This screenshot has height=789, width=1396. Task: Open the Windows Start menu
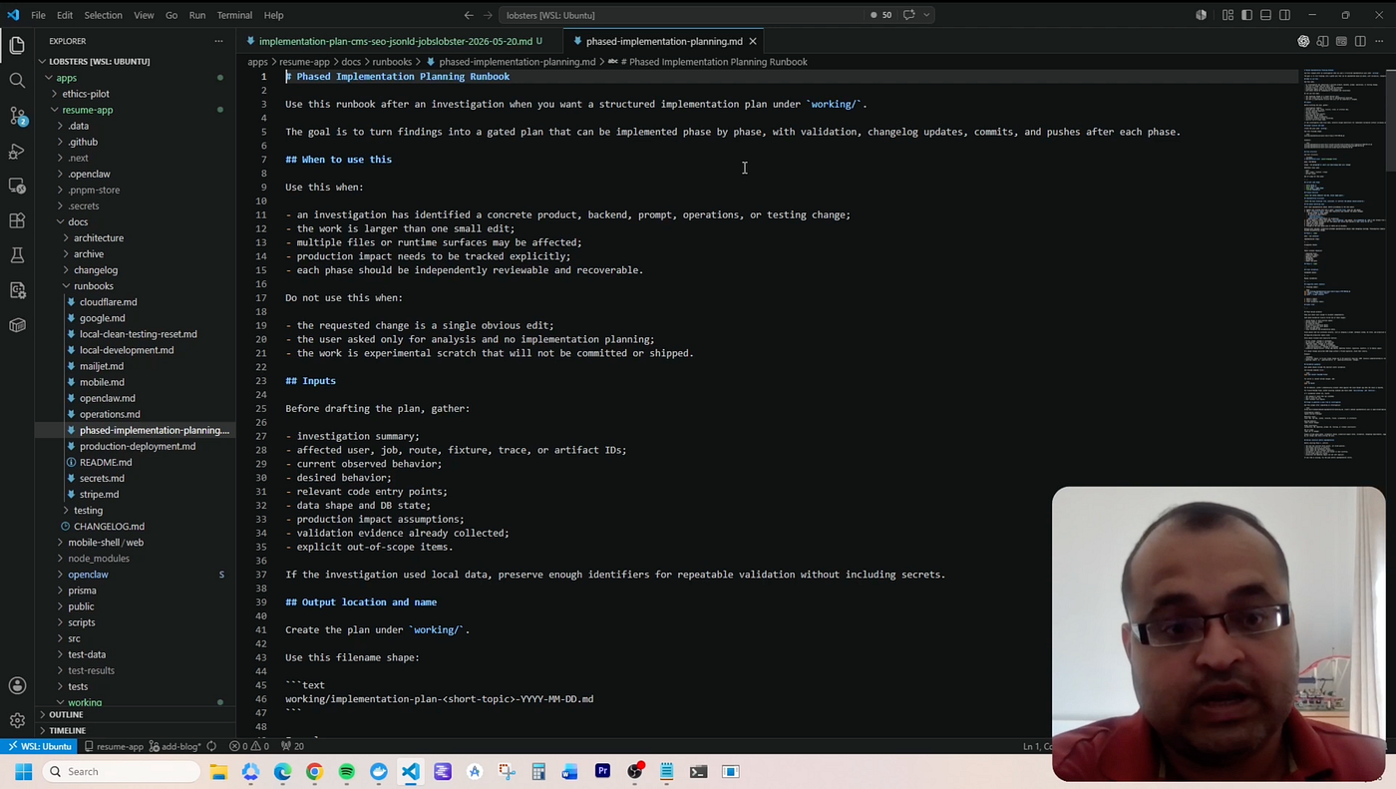coord(23,771)
